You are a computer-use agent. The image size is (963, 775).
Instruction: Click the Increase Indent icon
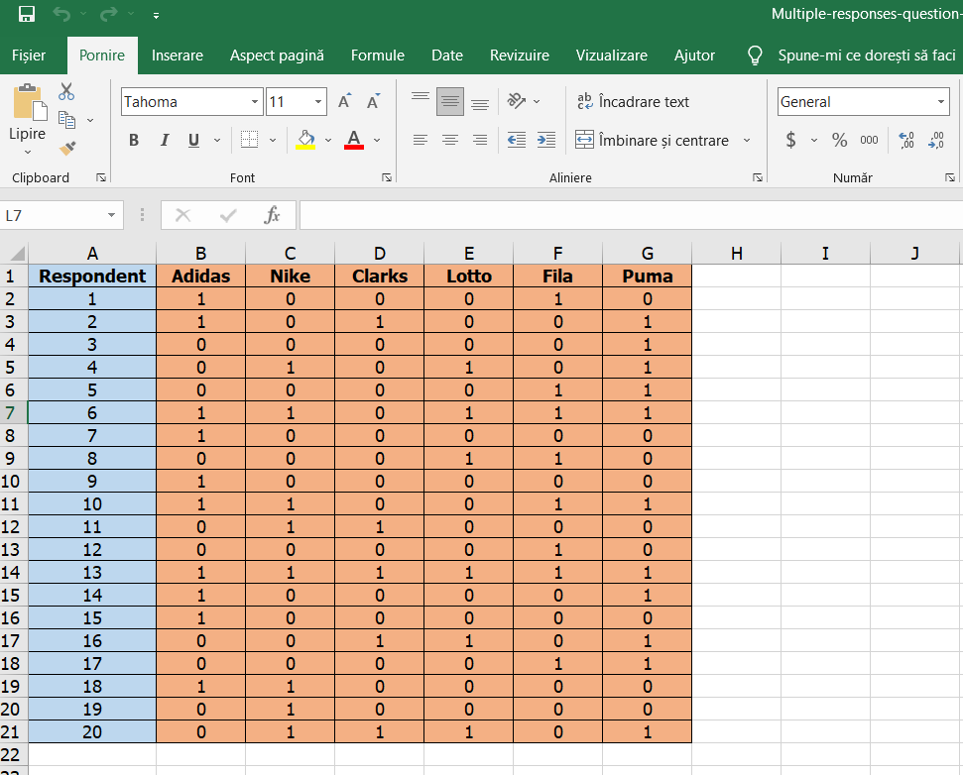[546, 141]
